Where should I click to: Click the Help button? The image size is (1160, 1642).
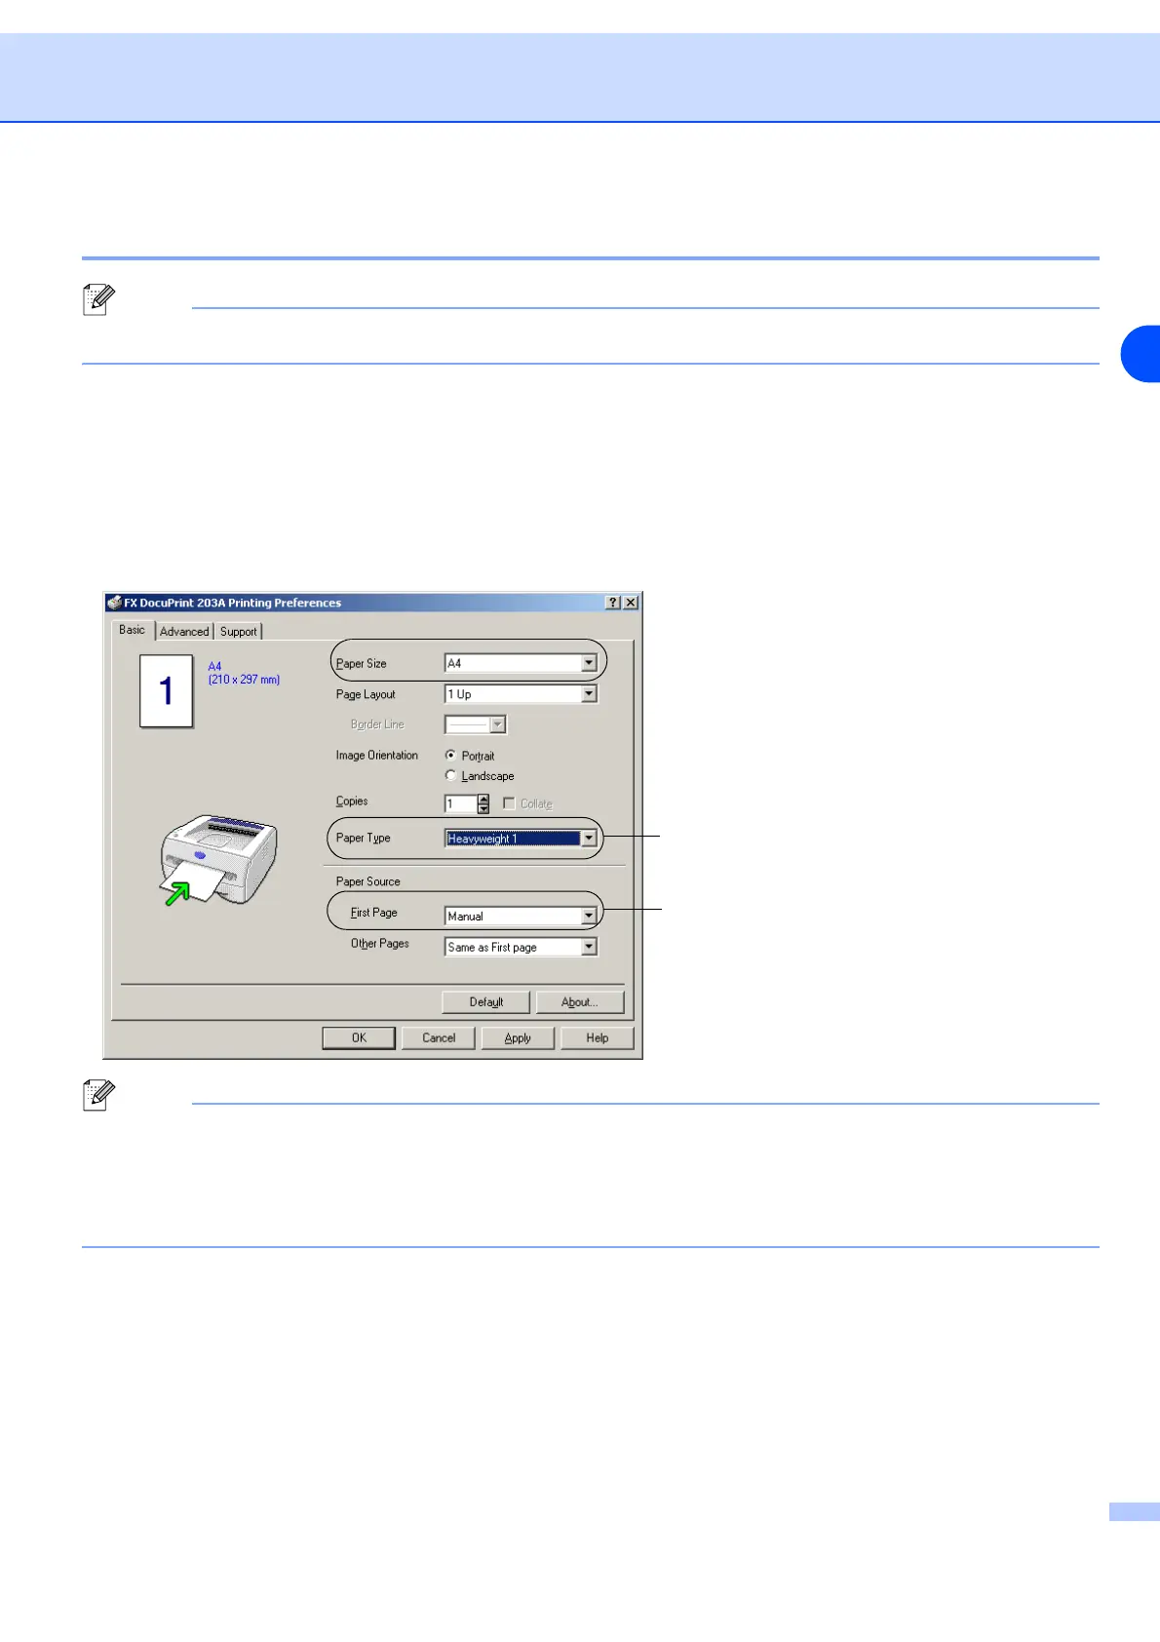pos(598,1038)
